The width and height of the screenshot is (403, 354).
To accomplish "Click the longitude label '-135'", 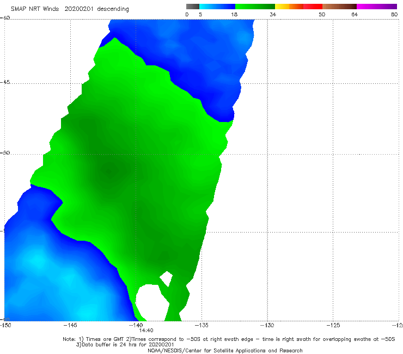I will coord(201,325).
